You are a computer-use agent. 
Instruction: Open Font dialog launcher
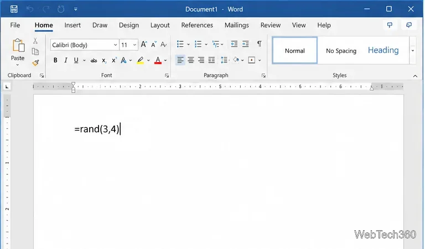[167, 76]
